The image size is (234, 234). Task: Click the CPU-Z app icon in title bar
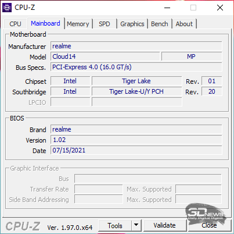pyautogui.click(x=7, y=8)
